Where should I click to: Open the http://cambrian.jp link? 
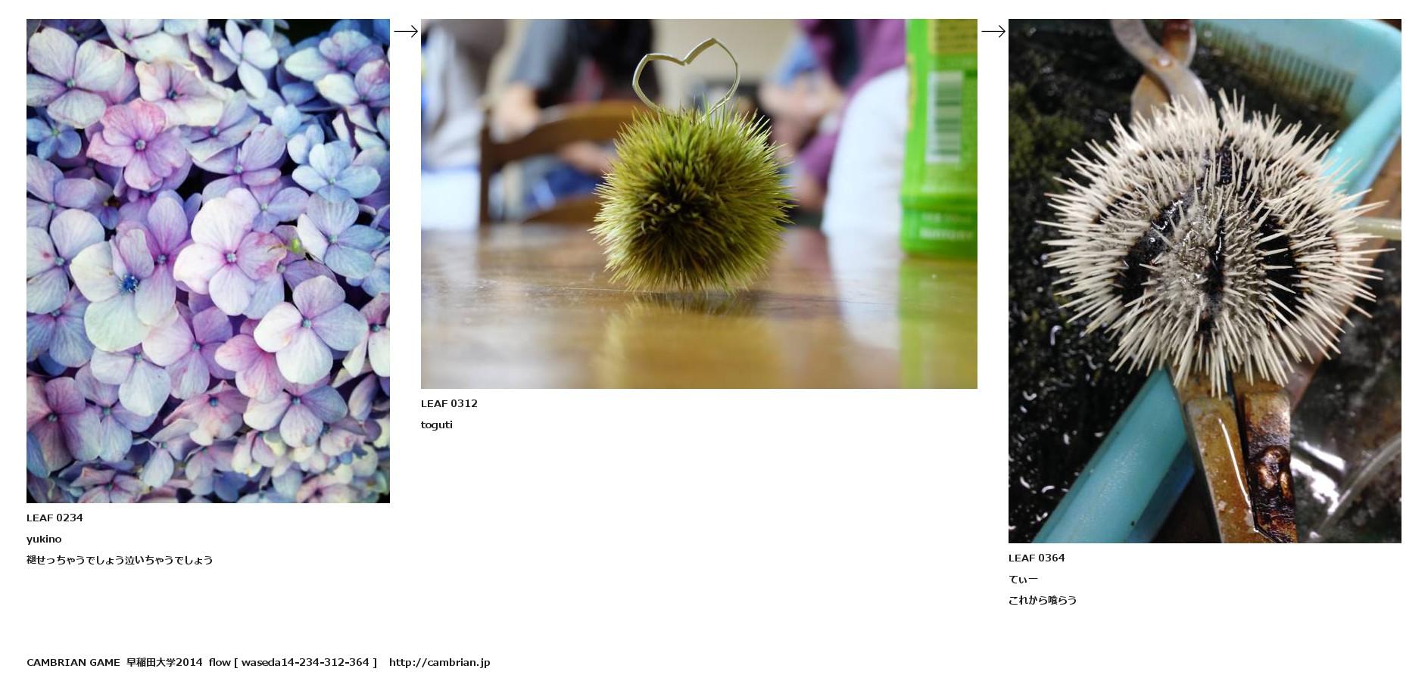[x=440, y=662]
